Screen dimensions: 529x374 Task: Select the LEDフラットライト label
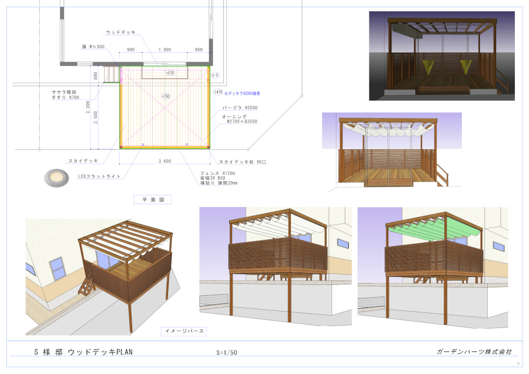click(99, 176)
